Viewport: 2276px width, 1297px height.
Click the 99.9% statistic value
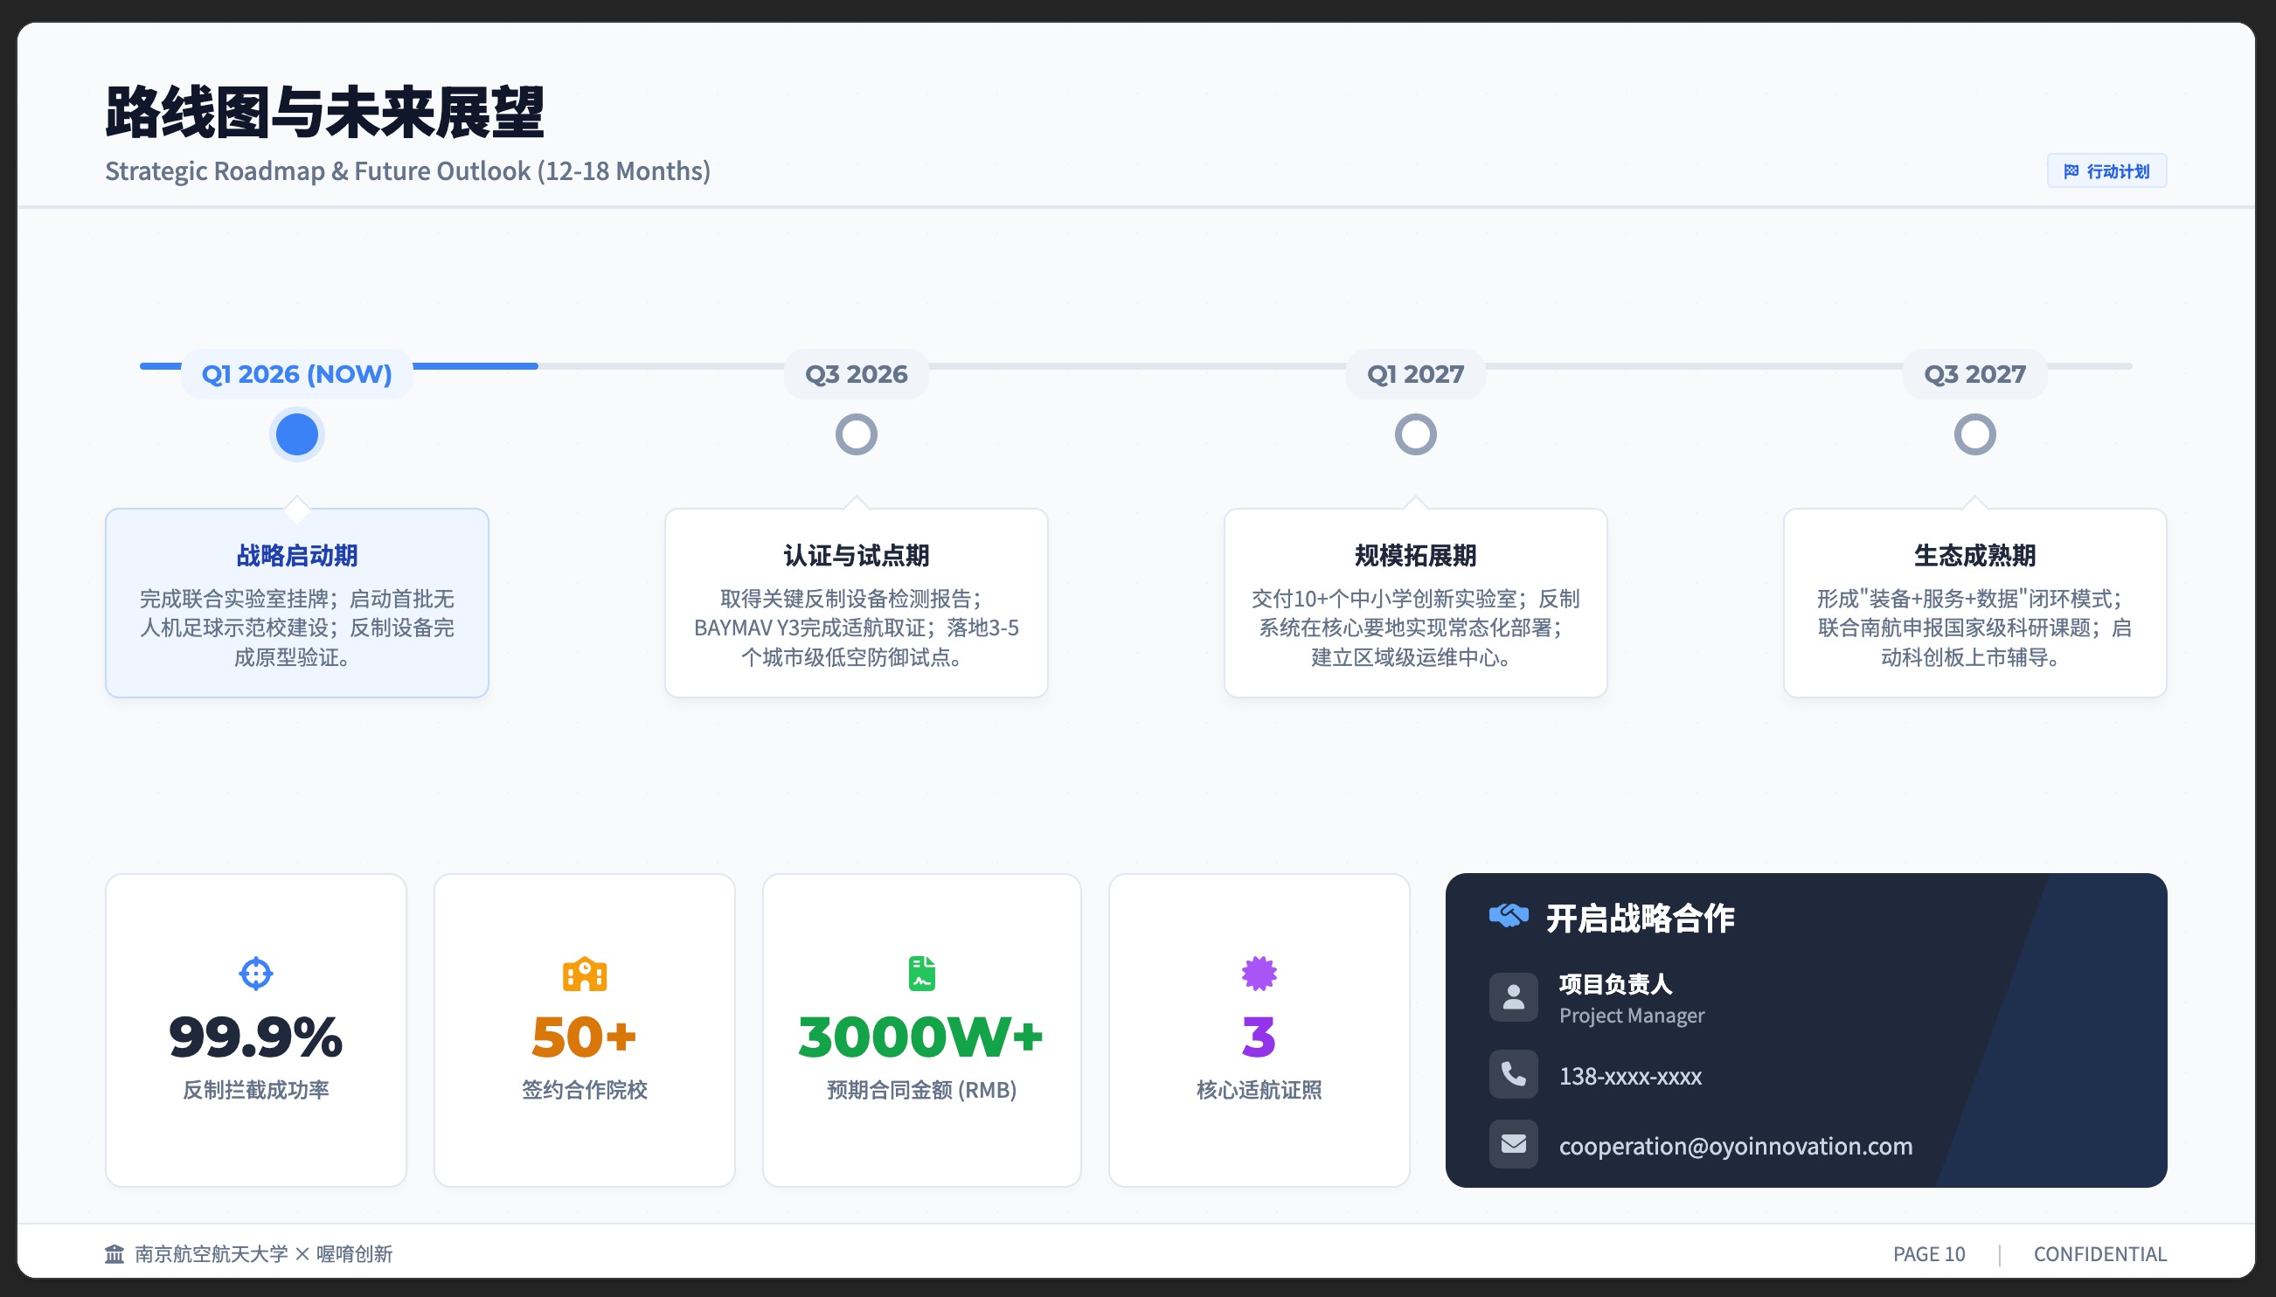pyautogui.click(x=256, y=1037)
